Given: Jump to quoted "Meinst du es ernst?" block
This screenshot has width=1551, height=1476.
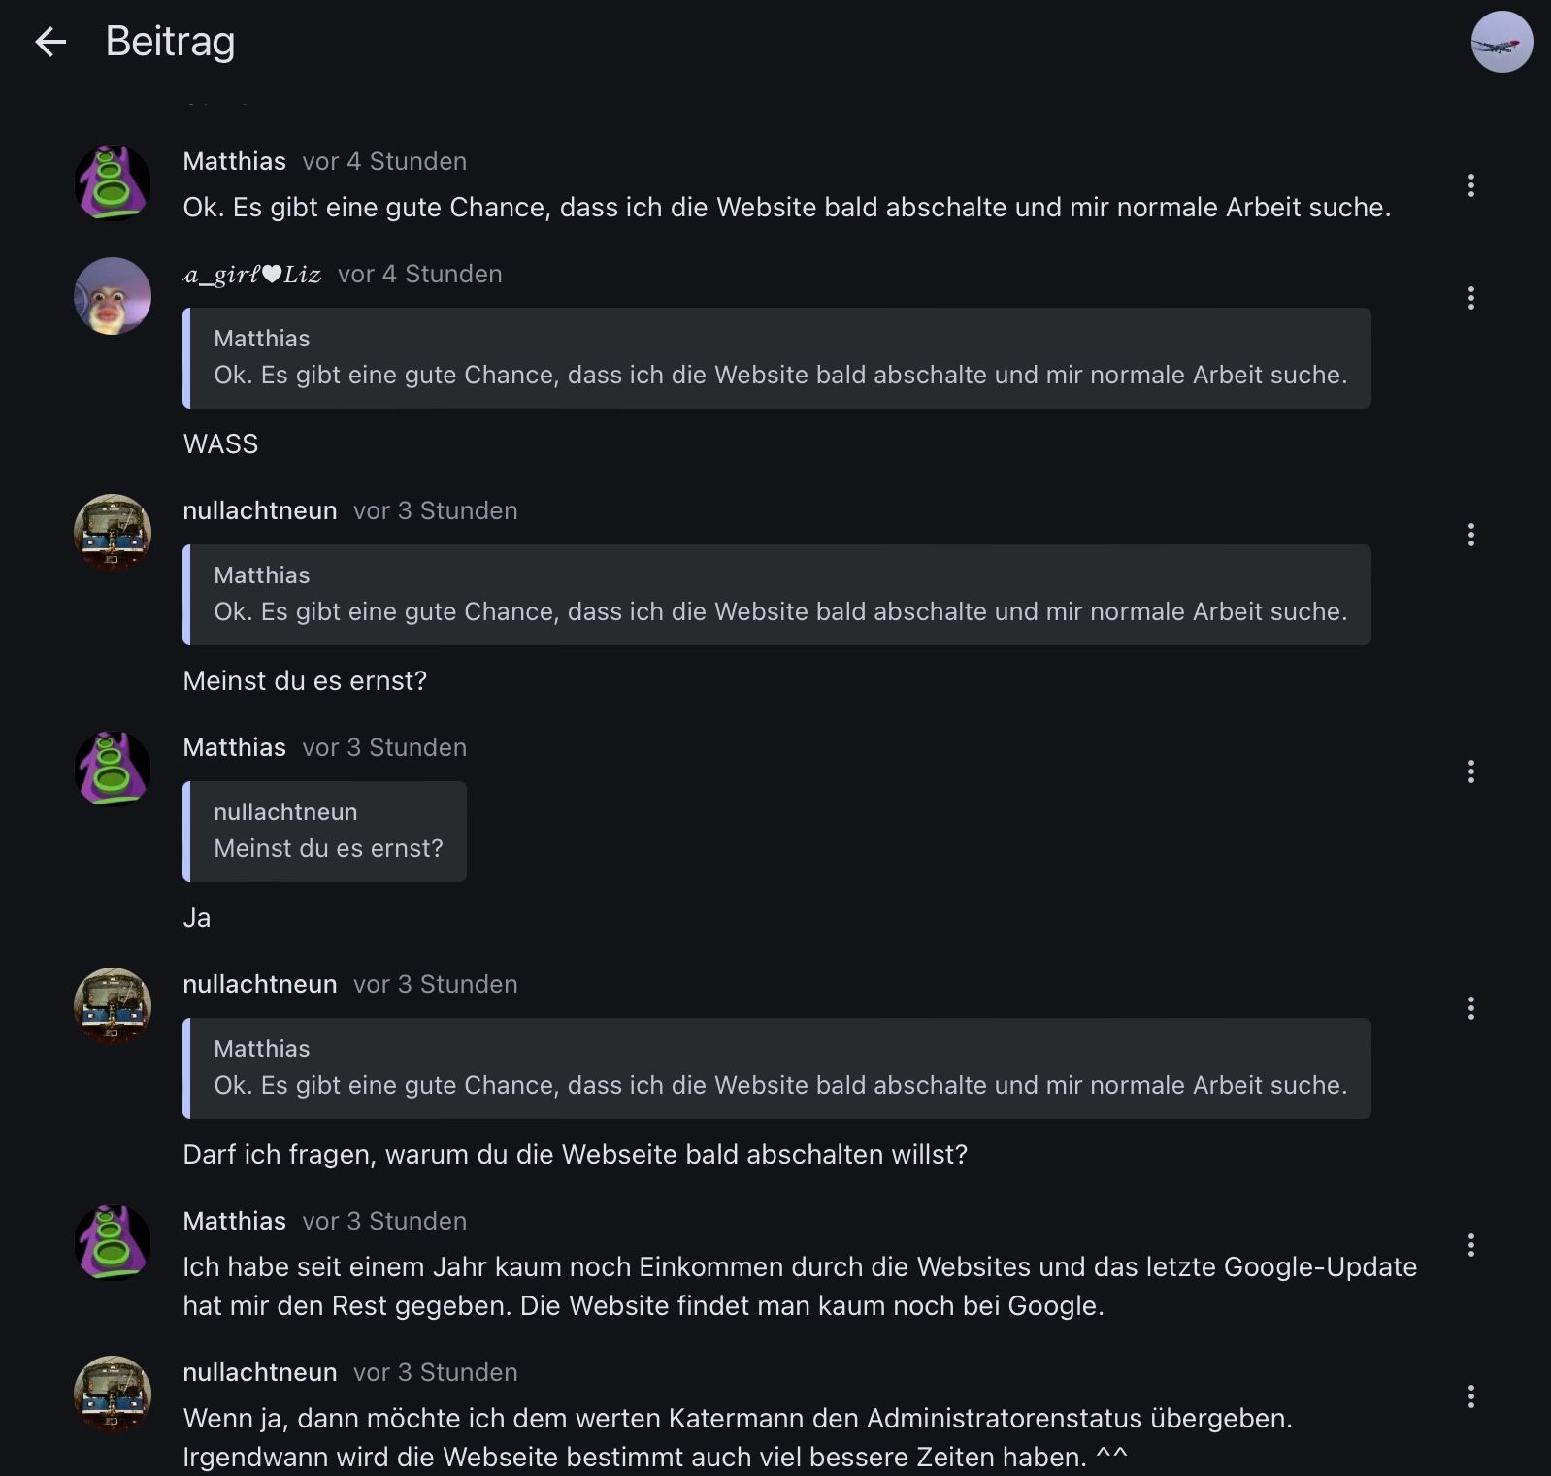Looking at the screenshot, I should point(325,832).
